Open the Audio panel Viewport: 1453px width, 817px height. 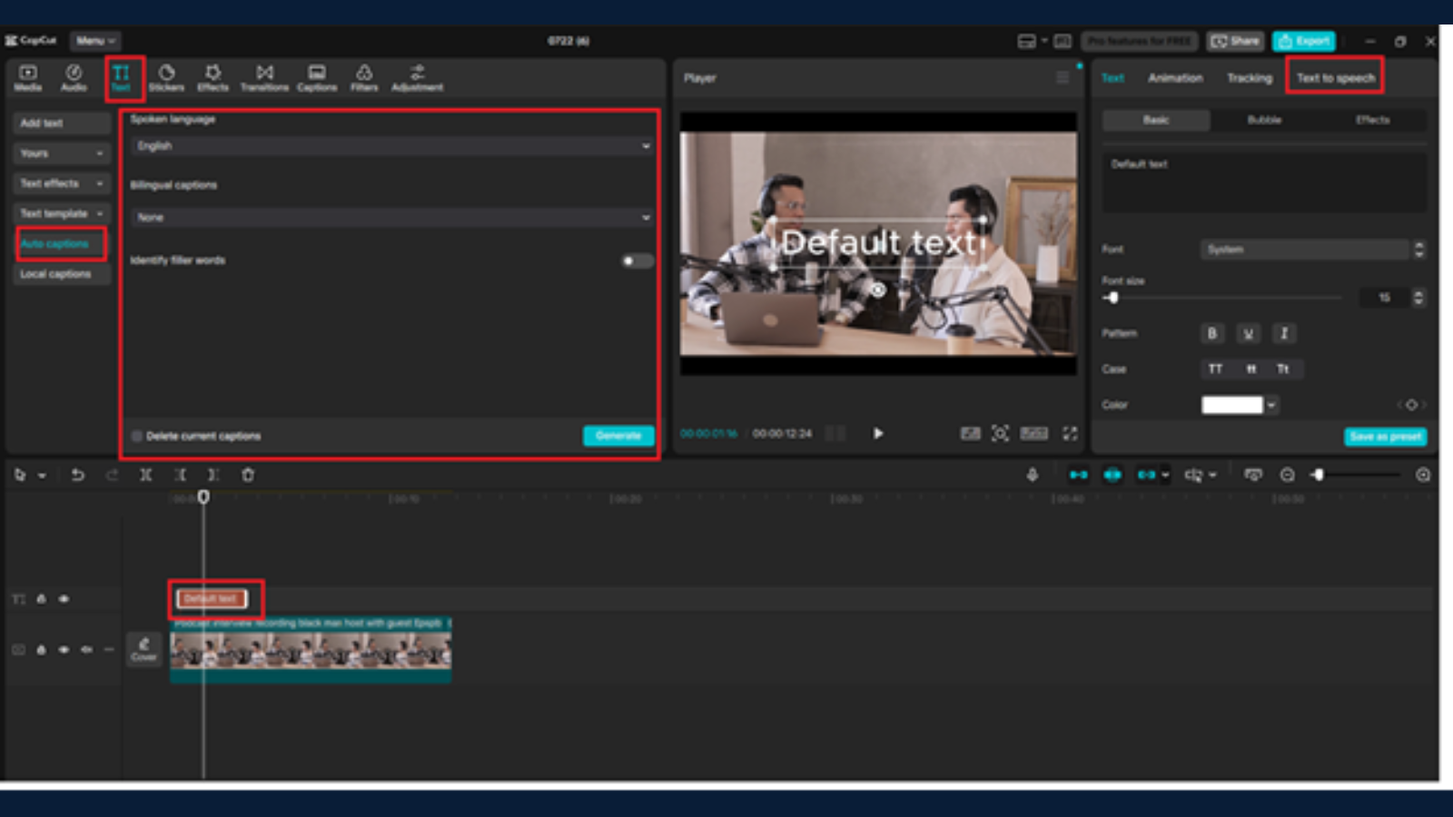(x=74, y=78)
